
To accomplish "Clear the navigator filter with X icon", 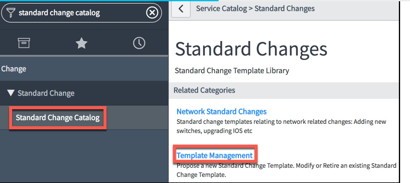I will point(152,13).
